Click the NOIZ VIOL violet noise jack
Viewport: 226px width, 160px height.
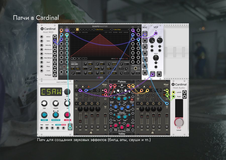(x=145, y=53)
